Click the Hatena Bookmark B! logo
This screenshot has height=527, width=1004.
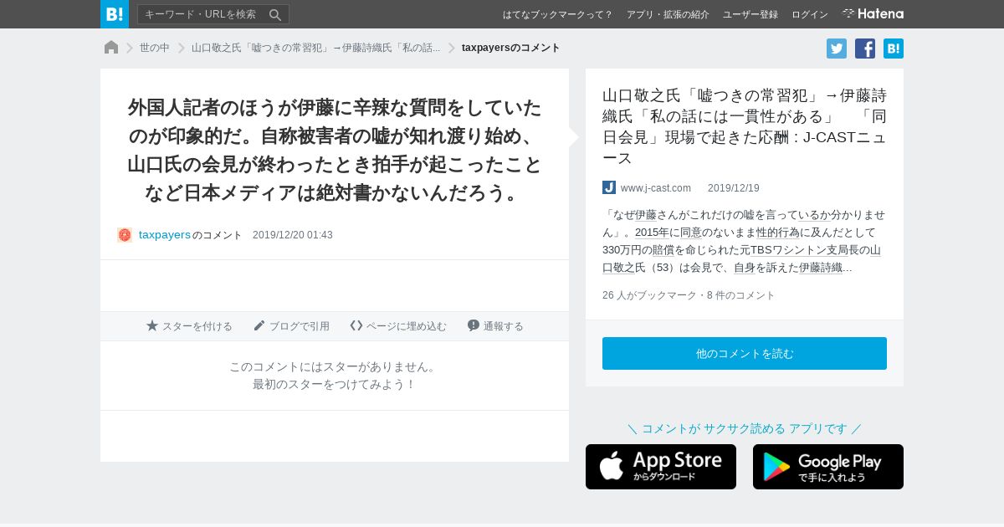[x=115, y=14]
